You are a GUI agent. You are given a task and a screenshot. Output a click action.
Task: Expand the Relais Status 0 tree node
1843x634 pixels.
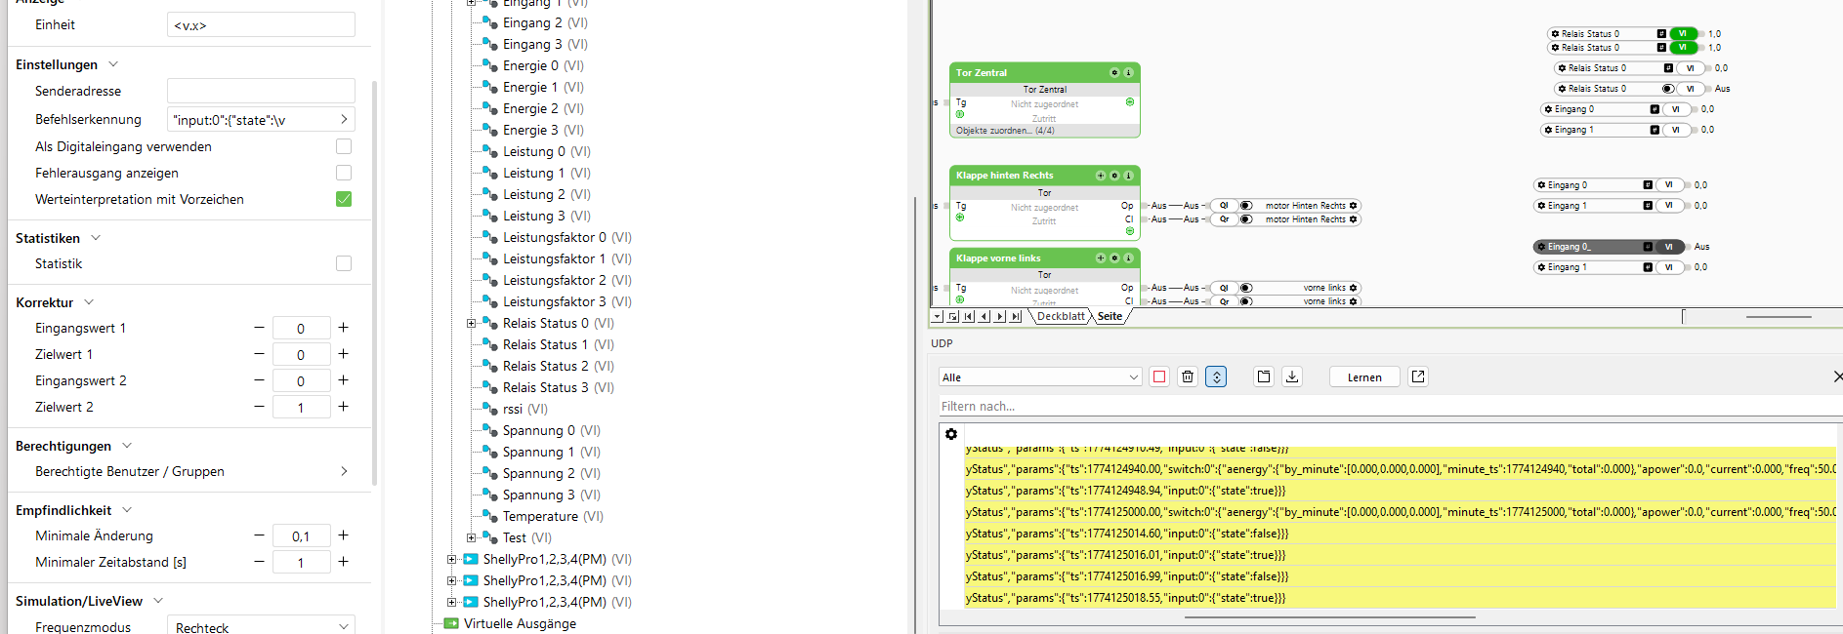click(x=471, y=323)
